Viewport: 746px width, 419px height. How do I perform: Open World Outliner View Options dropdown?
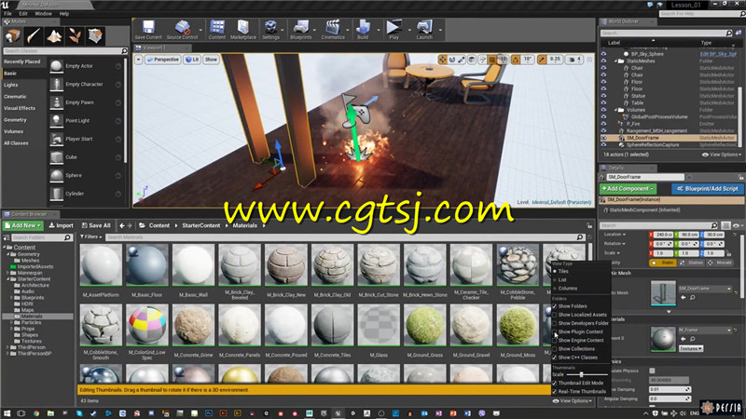click(721, 155)
